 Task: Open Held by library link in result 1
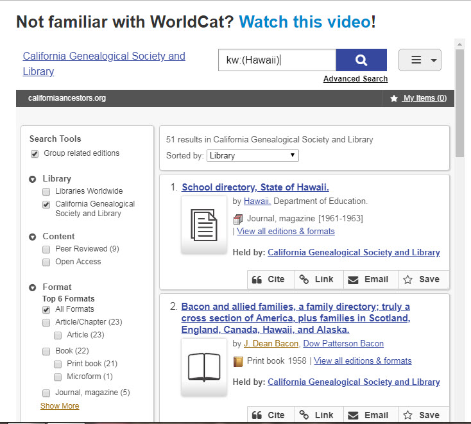coord(354,252)
